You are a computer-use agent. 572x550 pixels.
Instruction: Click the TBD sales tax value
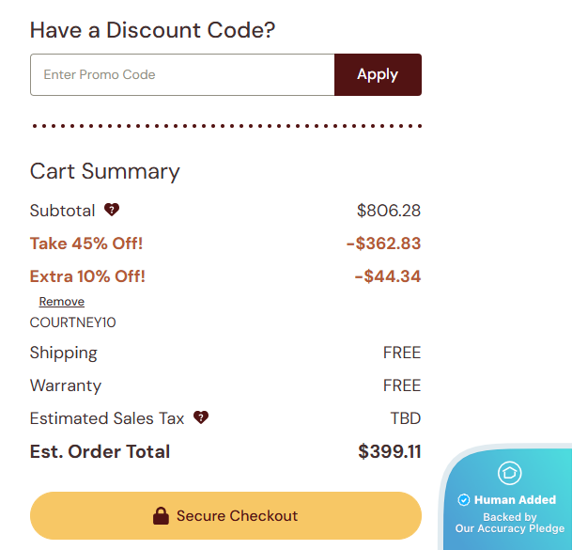click(x=406, y=418)
